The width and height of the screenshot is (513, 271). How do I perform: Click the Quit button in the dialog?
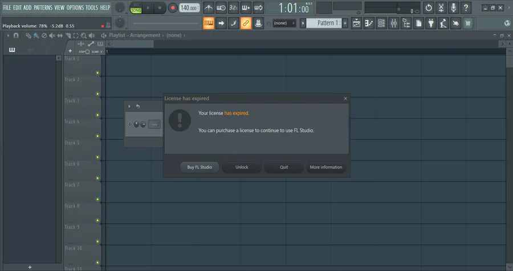point(284,167)
